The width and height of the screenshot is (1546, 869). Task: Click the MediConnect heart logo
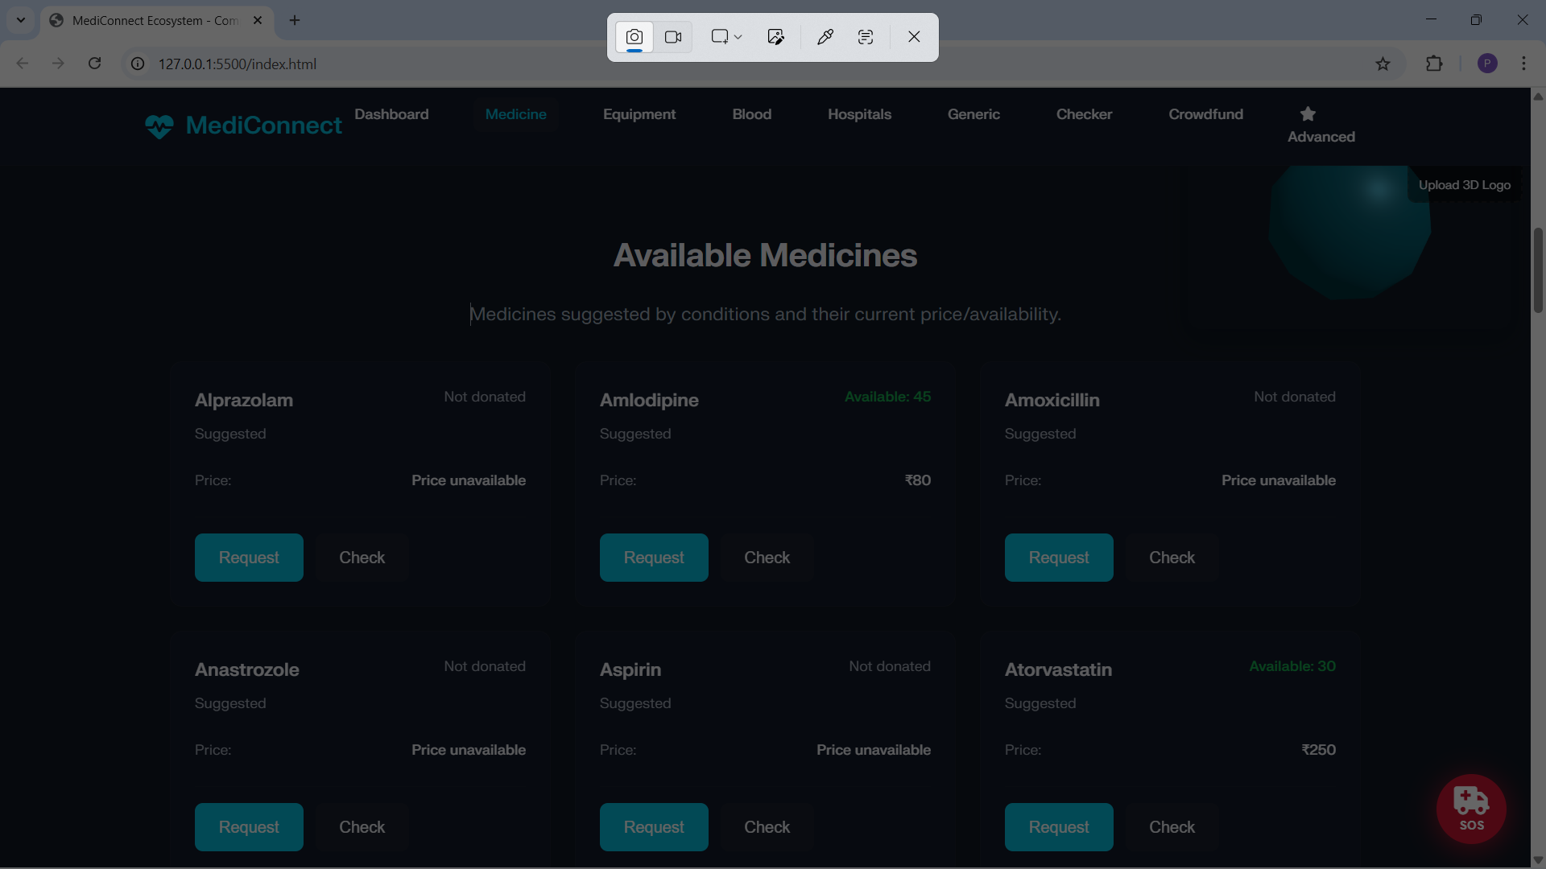(159, 126)
